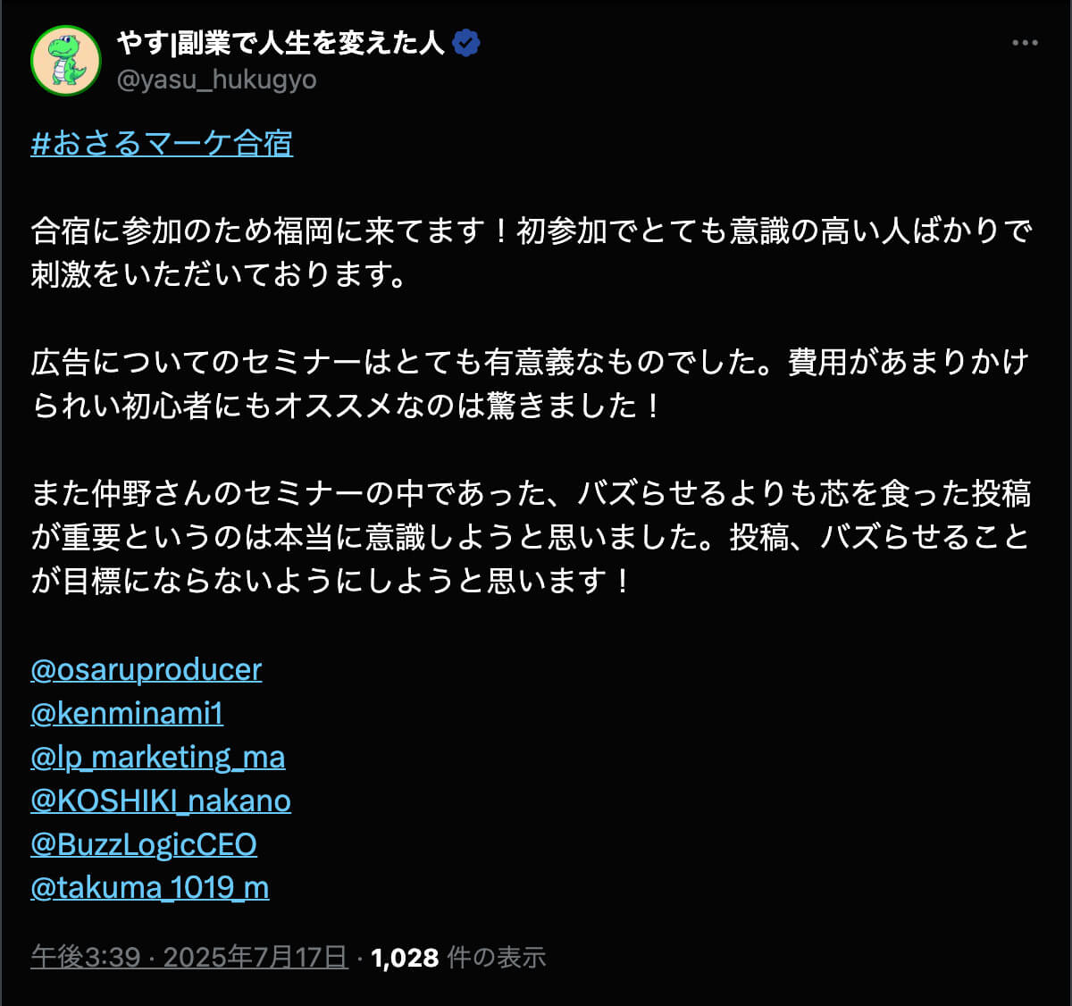The image size is (1072, 1006).
Task: Click the sentence about coming to 福岡
Action: coord(268,231)
